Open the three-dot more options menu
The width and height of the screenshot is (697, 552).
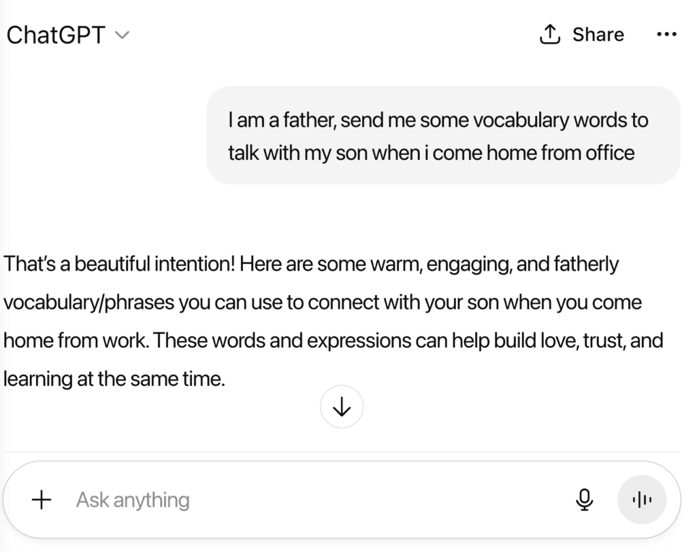pyautogui.click(x=666, y=34)
